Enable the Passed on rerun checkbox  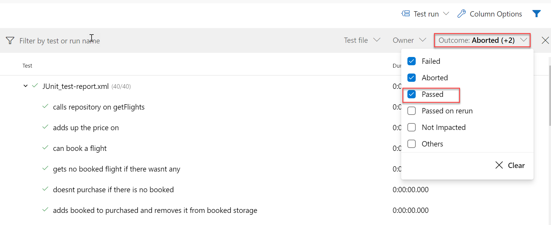(x=412, y=111)
